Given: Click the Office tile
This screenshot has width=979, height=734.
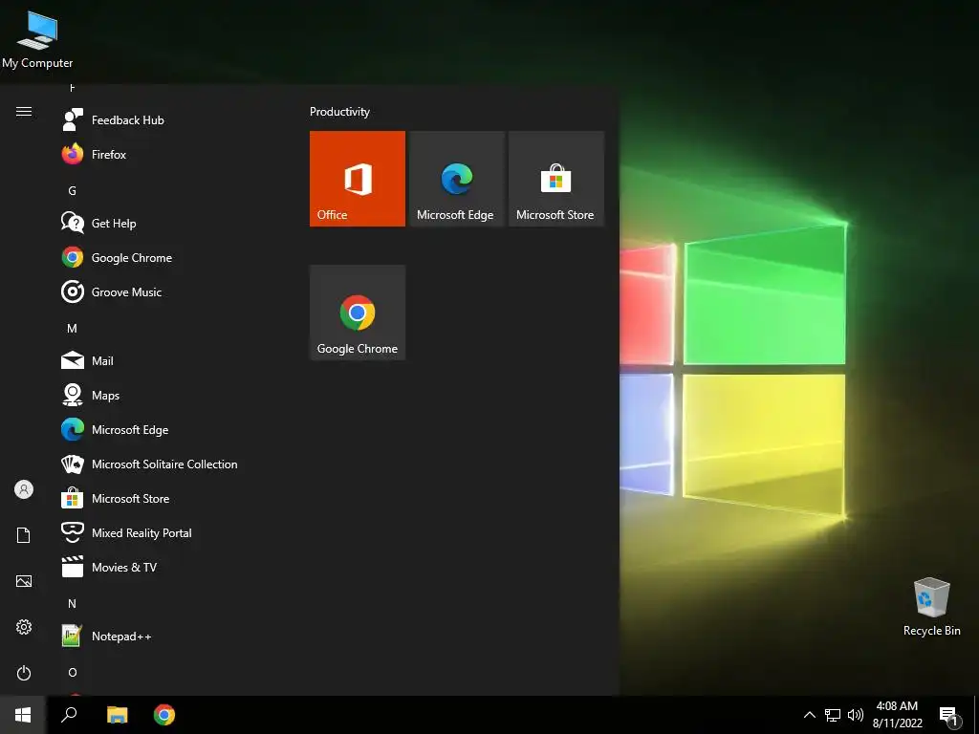Looking at the screenshot, I should (x=358, y=179).
